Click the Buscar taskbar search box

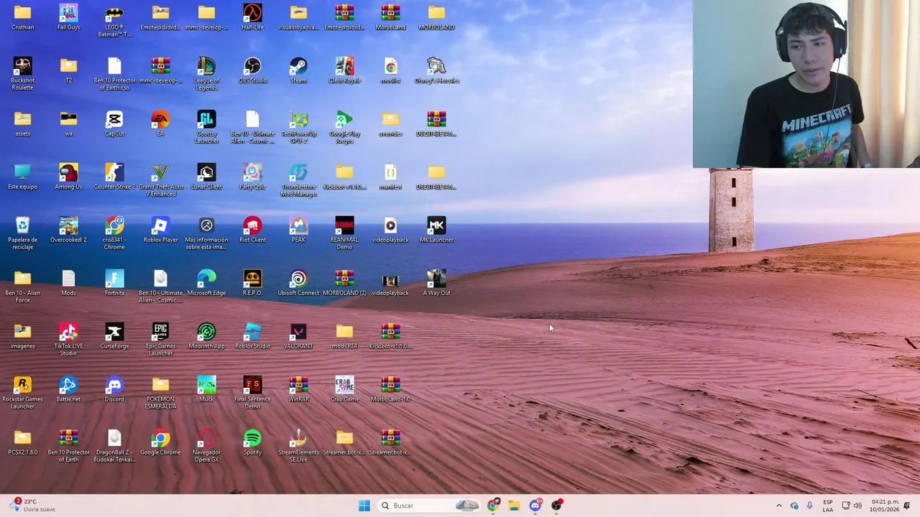pos(428,506)
